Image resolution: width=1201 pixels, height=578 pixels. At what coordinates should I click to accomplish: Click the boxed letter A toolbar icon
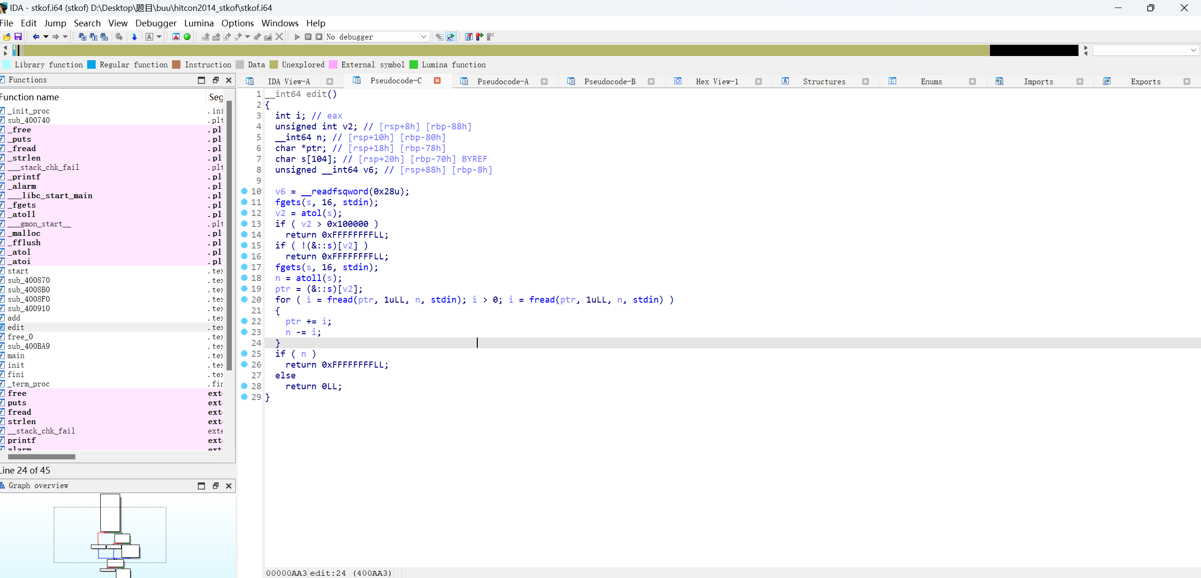[149, 37]
